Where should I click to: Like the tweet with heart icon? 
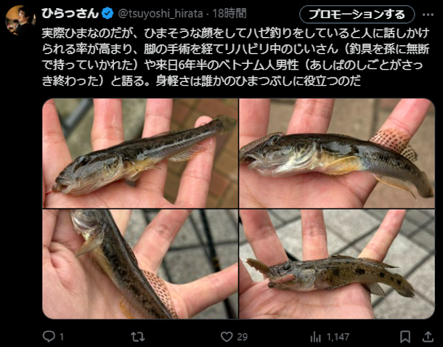(227, 337)
